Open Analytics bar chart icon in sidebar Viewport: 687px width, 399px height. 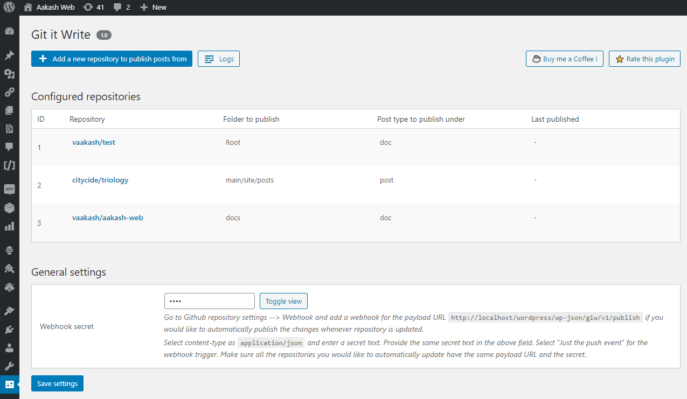[x=9, y=226]
